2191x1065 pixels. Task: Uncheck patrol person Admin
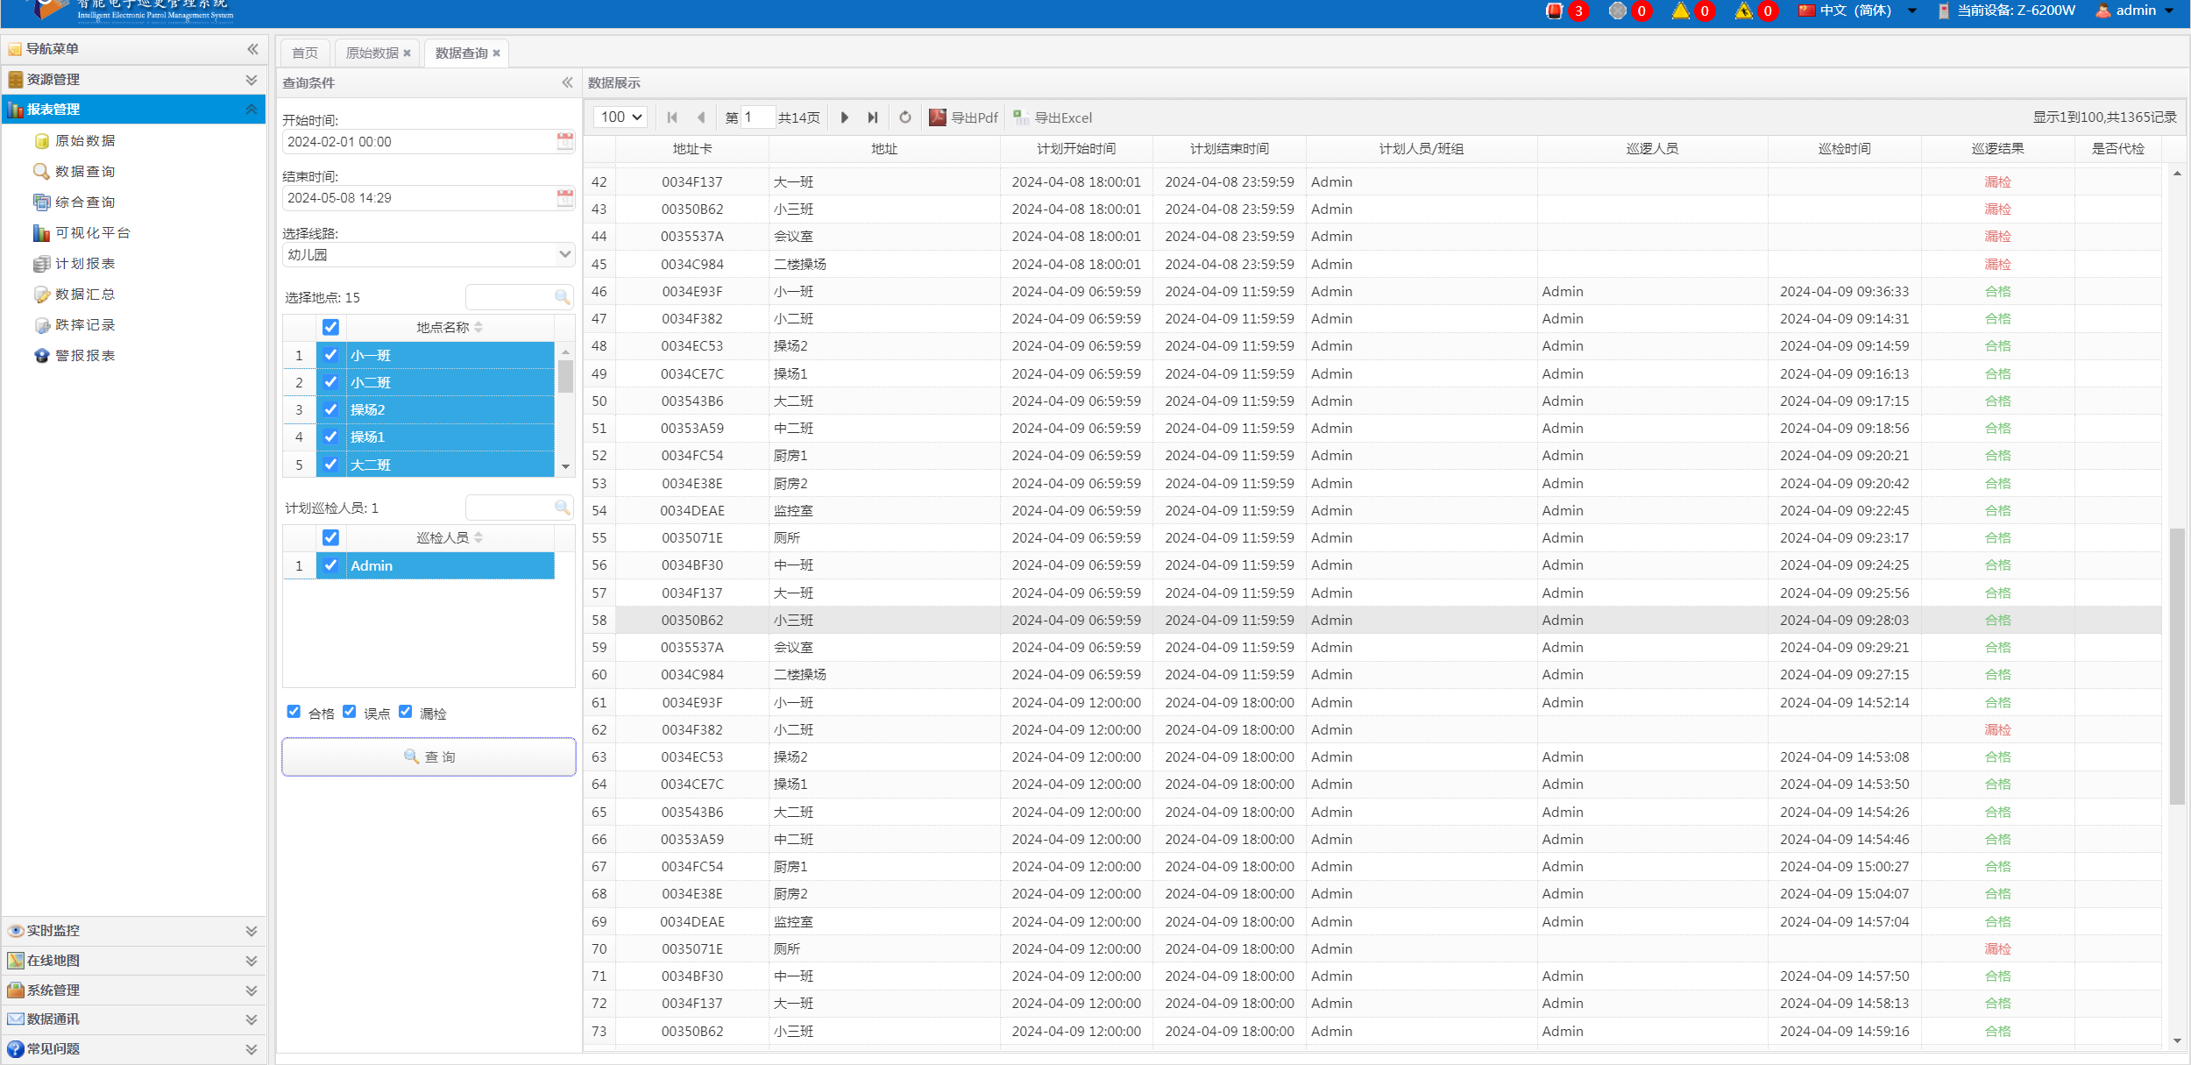pos(330,565)
